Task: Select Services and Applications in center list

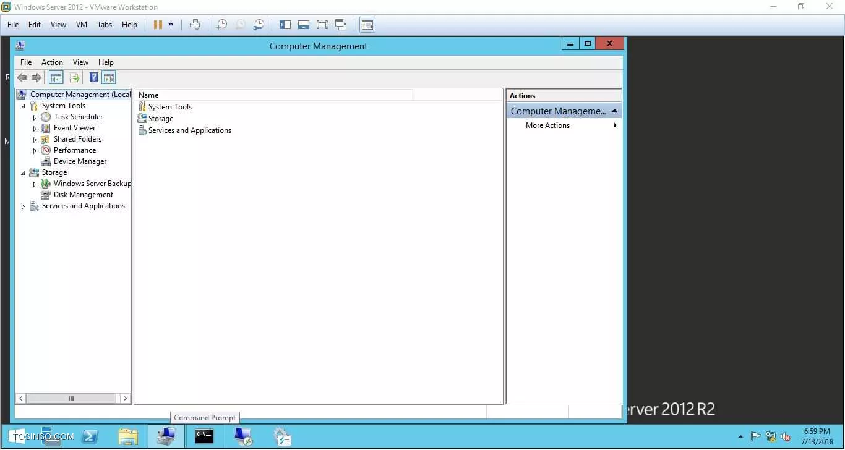Action: (x=189, y=130)
